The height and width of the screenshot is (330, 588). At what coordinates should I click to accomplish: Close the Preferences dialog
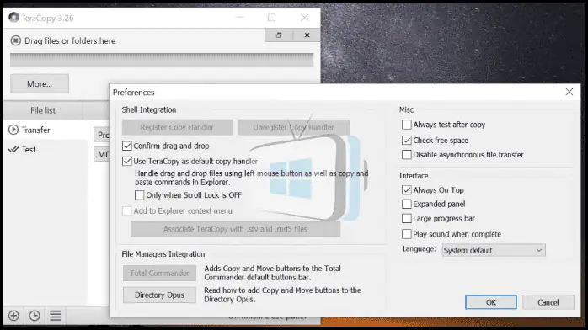(569, 92)
